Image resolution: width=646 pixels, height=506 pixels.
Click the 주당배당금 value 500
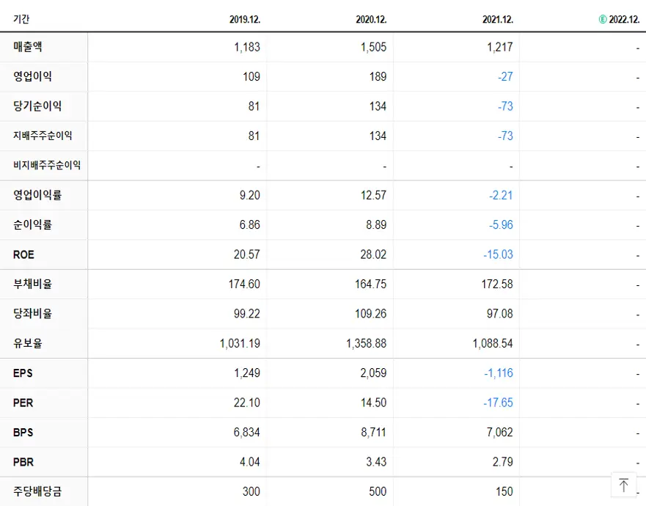pyautogui.click(x=378, y=492)
